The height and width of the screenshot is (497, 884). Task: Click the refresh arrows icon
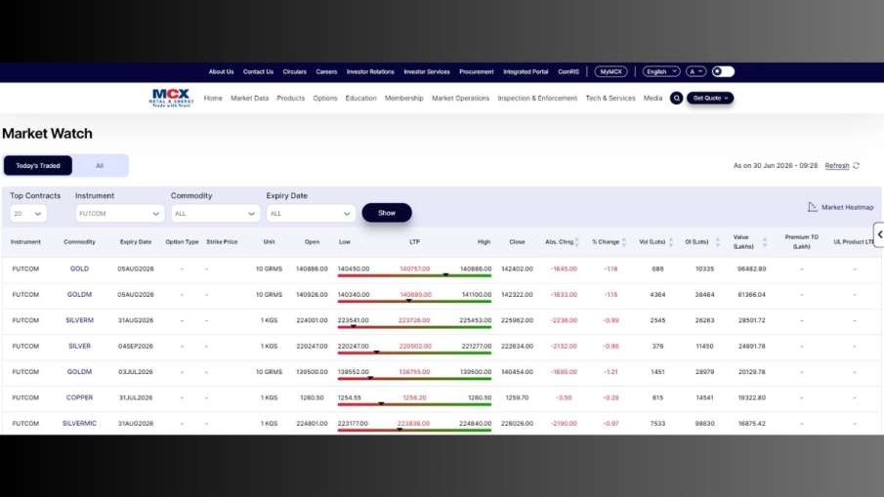[857, 166]
